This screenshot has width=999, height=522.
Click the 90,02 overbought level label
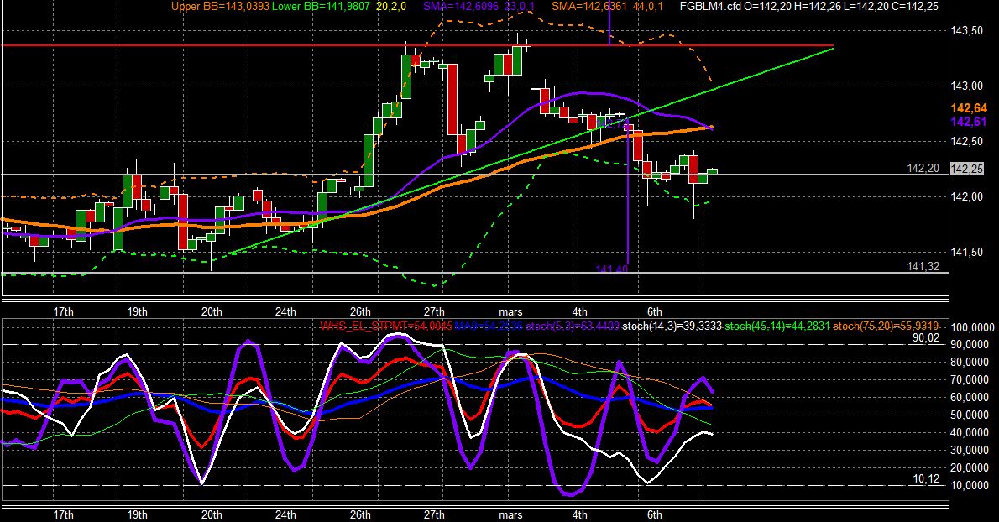[x=926, y=338]
